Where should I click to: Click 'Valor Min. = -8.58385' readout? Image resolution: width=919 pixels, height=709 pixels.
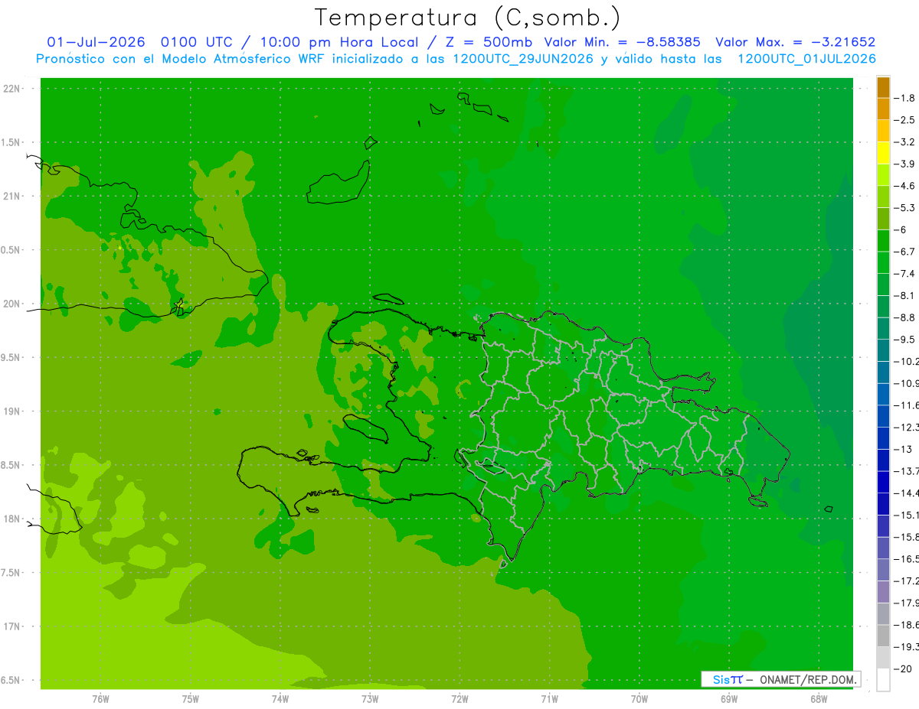[x=622, y=42]
